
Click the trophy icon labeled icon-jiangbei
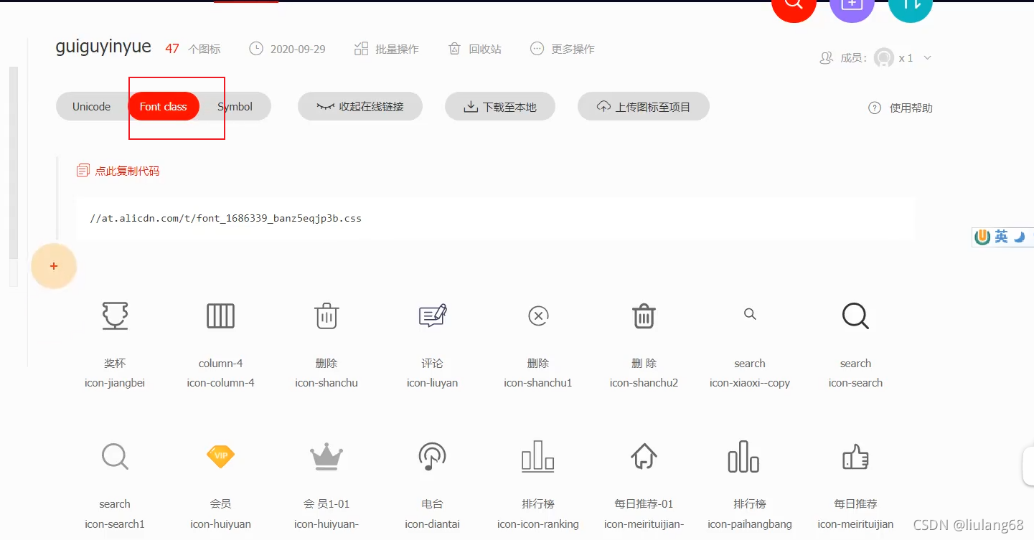[115, 316]
